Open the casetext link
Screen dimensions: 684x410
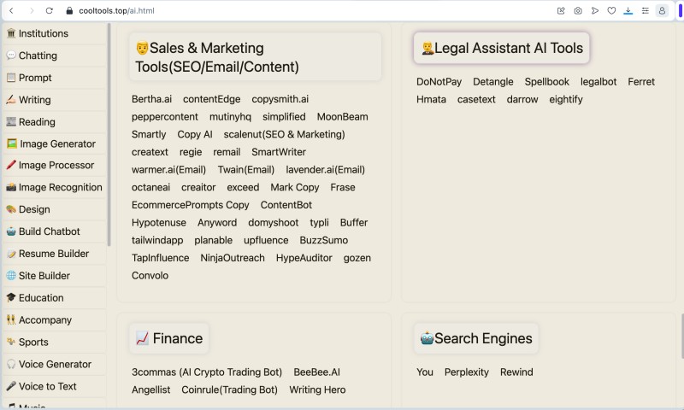[x=476, y=99]
